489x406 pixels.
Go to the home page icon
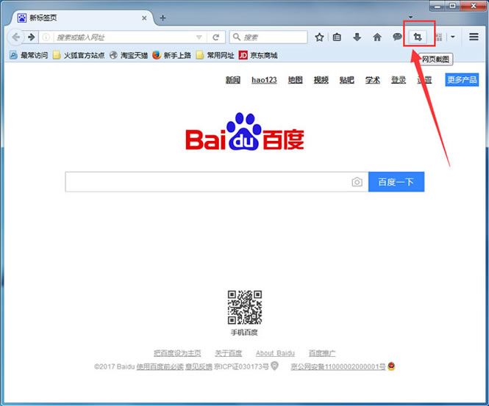coord(377,37)
